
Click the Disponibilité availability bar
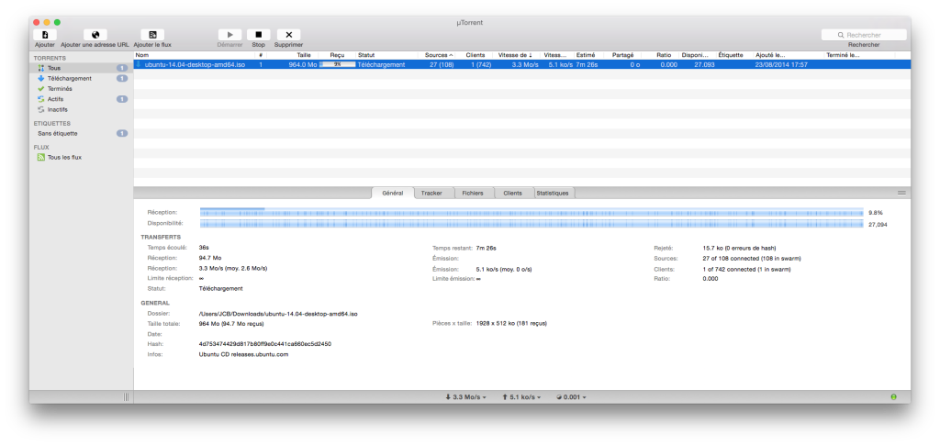(x=532, y=224)
